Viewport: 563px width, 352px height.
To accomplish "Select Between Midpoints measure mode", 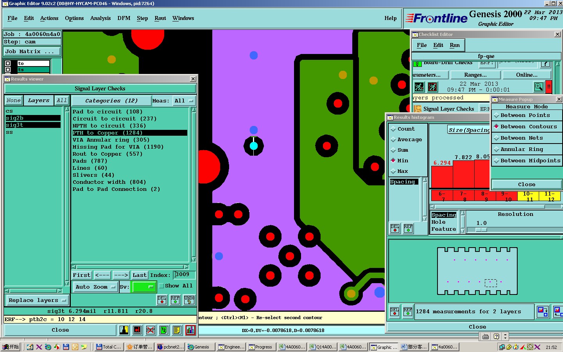I will 527,161.
